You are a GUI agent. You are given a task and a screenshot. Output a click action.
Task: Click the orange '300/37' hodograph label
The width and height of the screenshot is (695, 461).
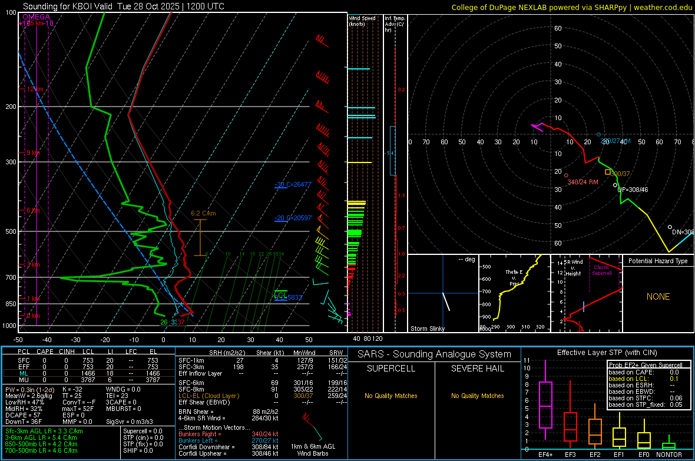pos(620,174)
